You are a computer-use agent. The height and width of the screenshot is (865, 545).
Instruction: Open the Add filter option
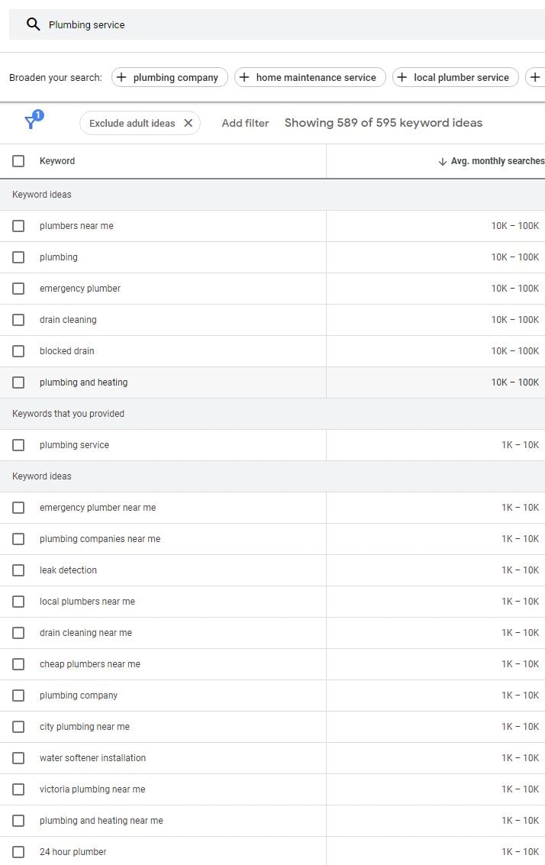click(x=245, y=123)
